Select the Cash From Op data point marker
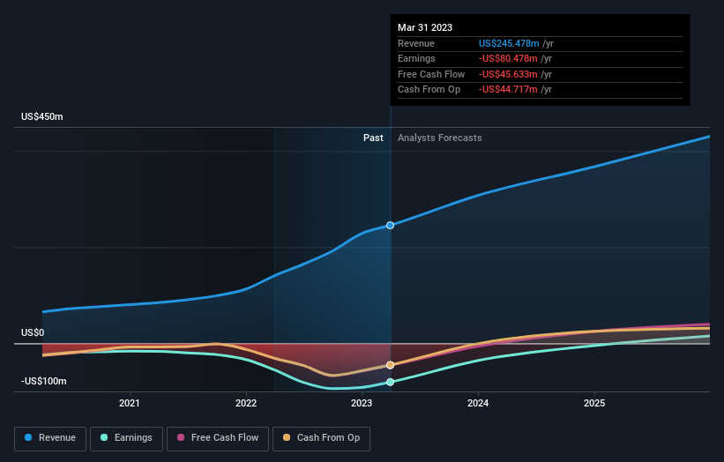The height and width of the screenshot is (462, 724). point(390,365)
